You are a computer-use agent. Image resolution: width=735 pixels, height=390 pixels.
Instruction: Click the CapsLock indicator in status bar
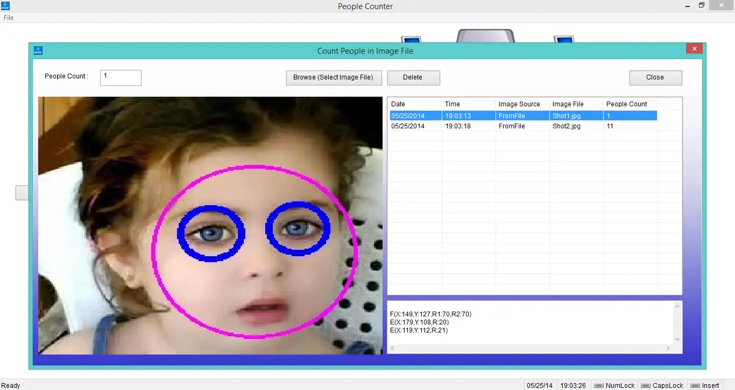tap(662, 386)
